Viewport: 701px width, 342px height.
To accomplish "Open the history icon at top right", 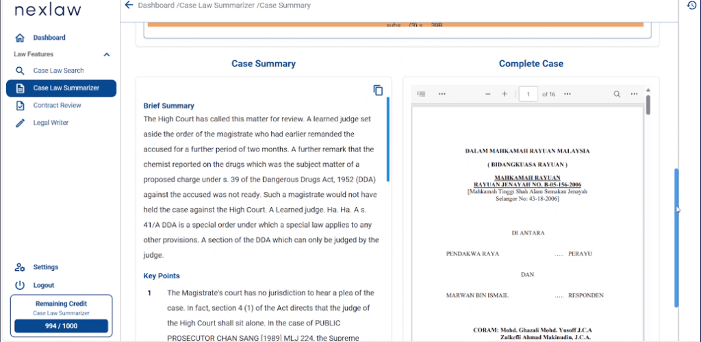I will [691, 5].
